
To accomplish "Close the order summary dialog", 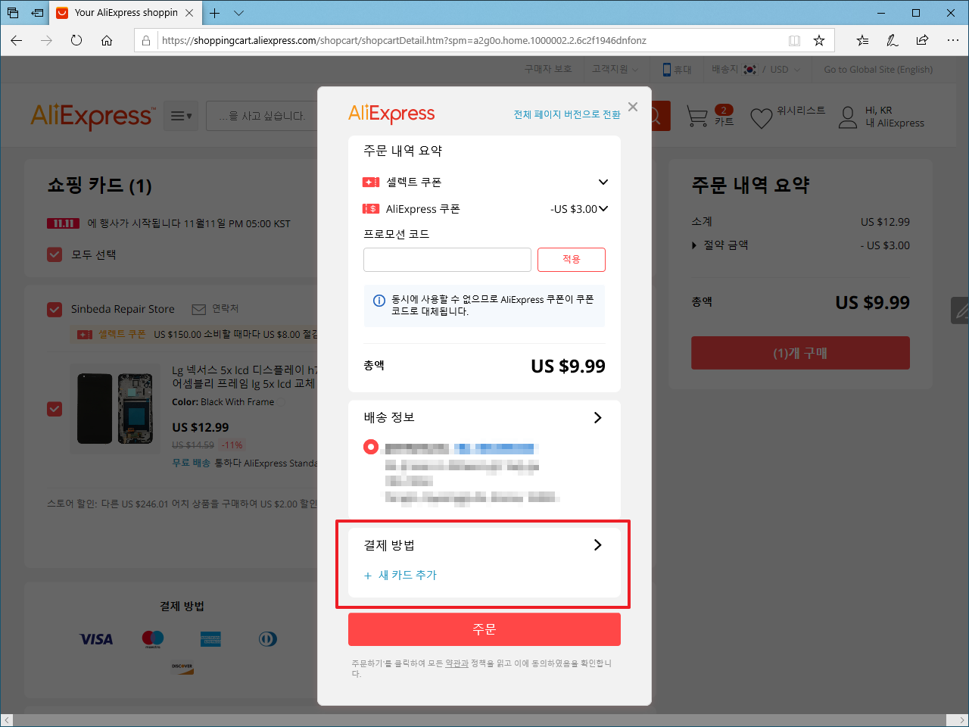I will [633, 107].
